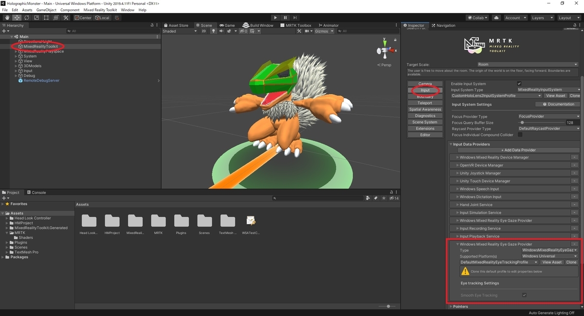Toggle pivot Center button
The image size is (584, 316).
click(x=83, y=18)
